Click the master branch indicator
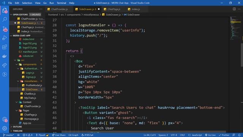This screenshot has width=243, height=137. pos(8,135)
